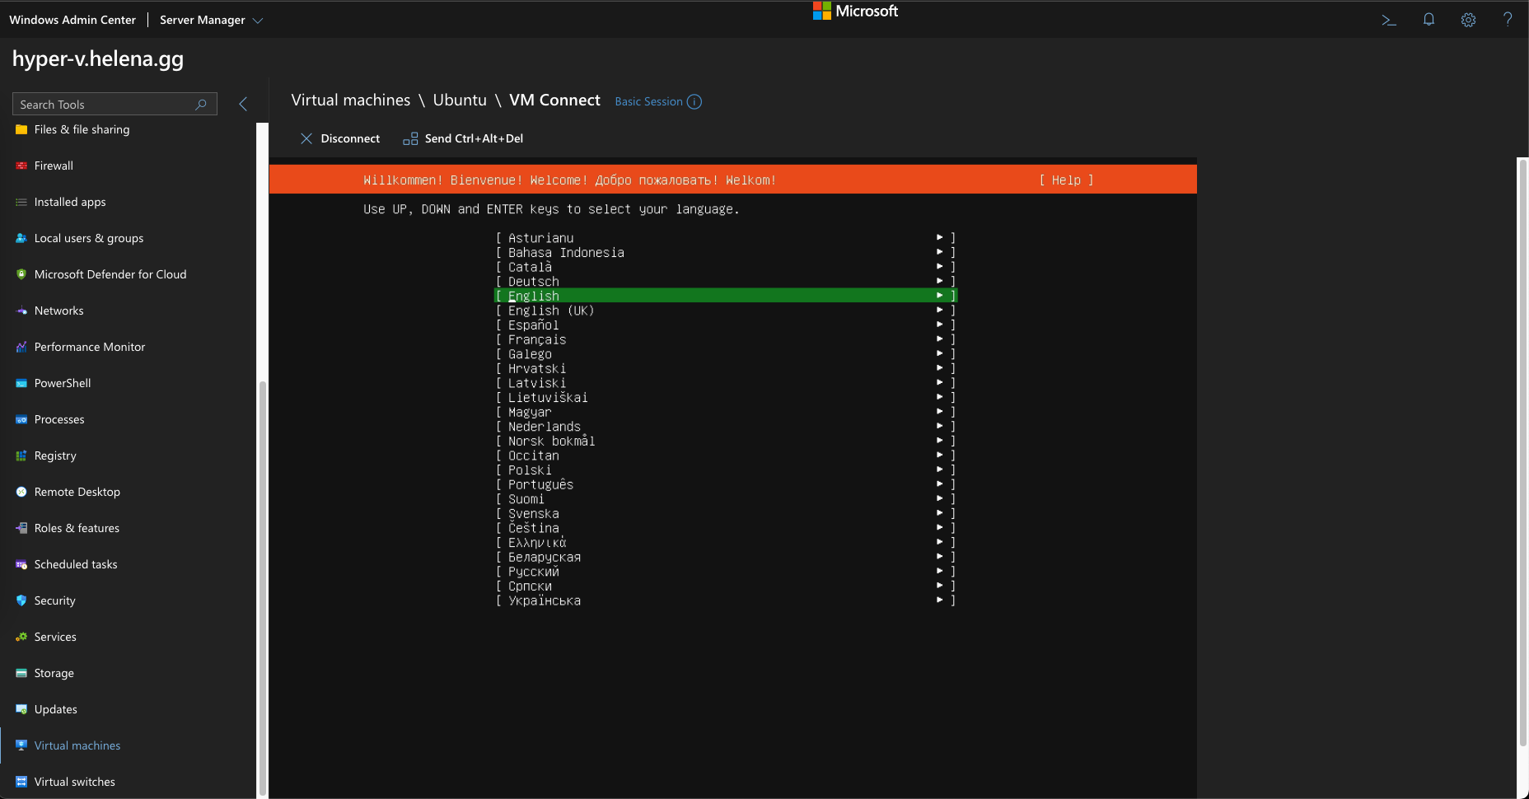Open Microsoft Defender for Cloud

[110, 274]
